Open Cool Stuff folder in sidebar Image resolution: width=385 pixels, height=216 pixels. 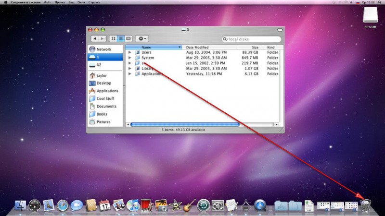[x=105, y=98]
